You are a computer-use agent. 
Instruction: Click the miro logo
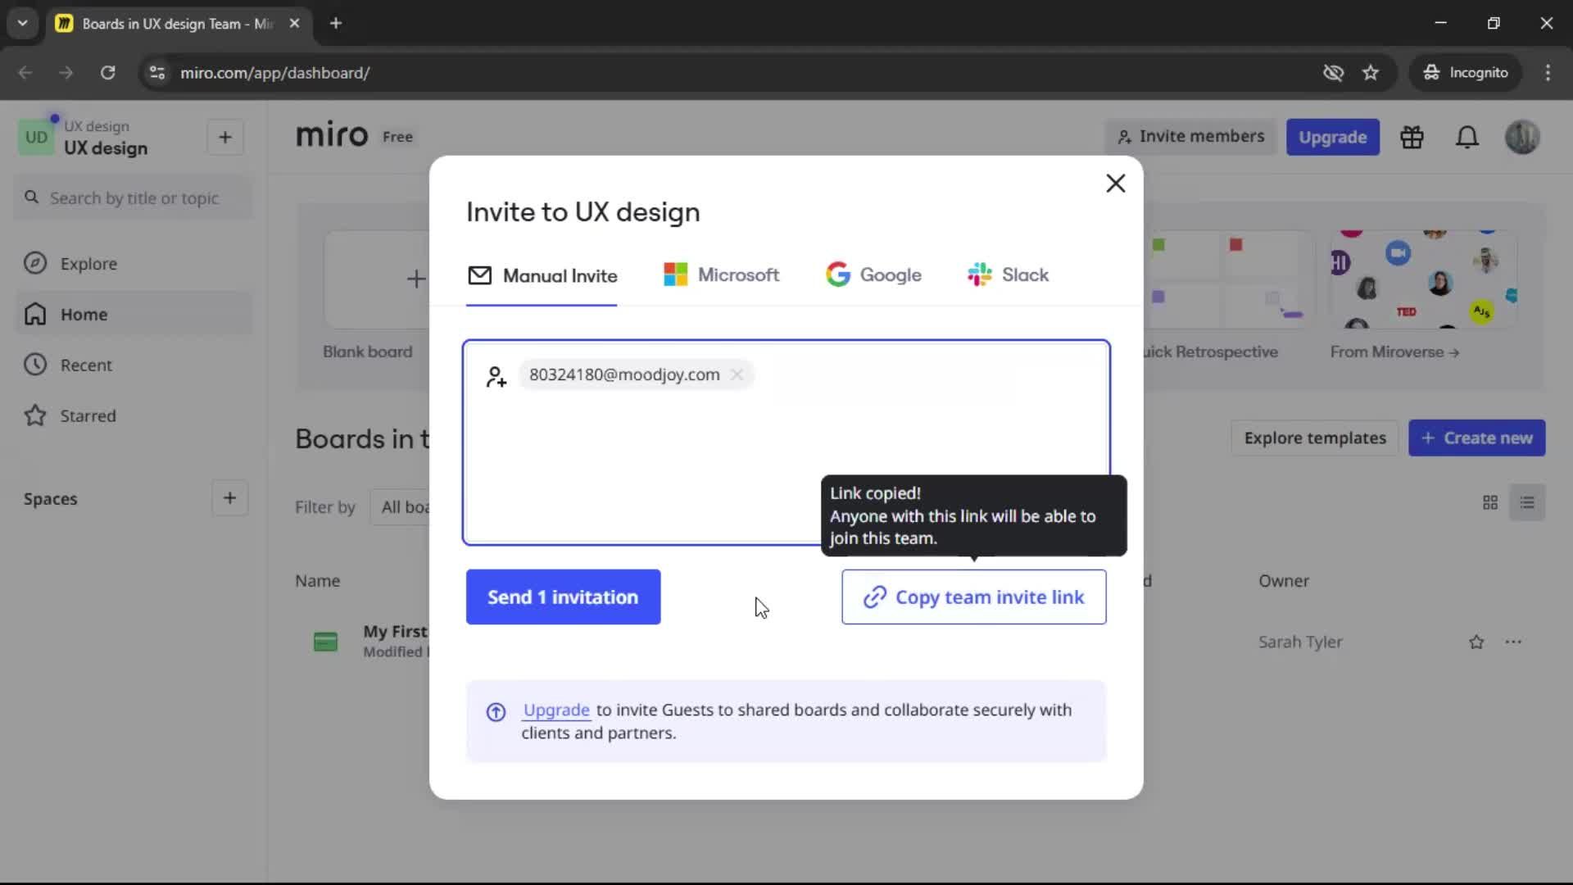(x=332, y=135)
